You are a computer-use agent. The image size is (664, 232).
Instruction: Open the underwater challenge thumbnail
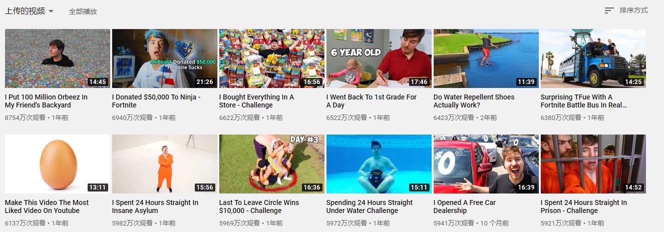tap(379, 164)
